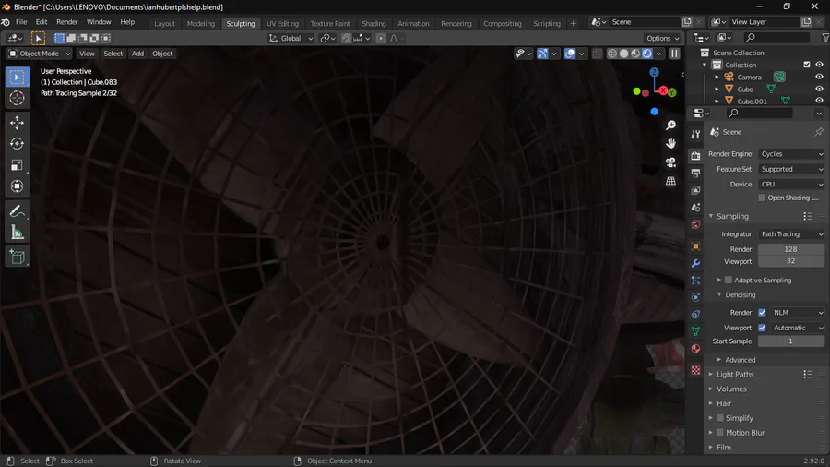Hide the Collection with eye icon
Viewport: 830px width, 467px height.
tap(819, 65)
